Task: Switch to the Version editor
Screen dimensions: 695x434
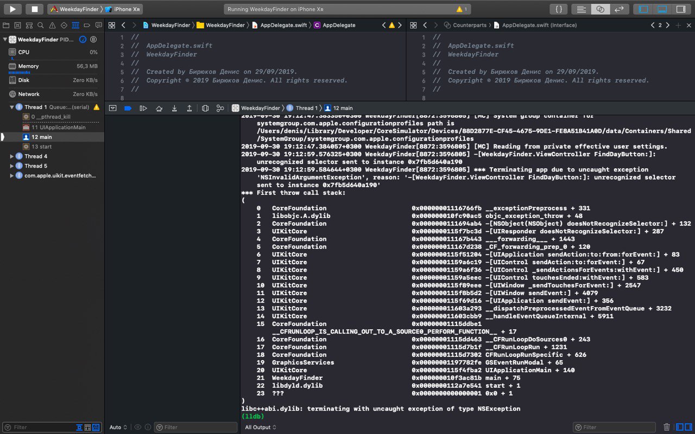Action: pyautogui.click(x=618, y=9)
